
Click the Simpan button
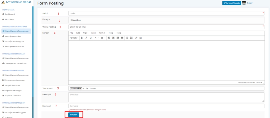click(x=74, y=115)
